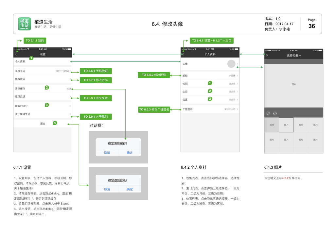Click the TO 6.9.1 关于我们 green label
335x251 pixels.
[96, 117]
